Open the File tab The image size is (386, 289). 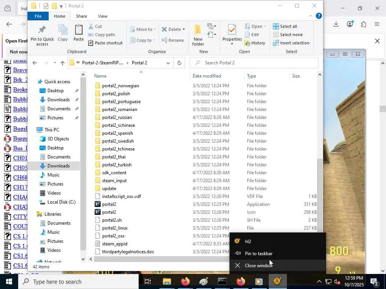[38, 16]
